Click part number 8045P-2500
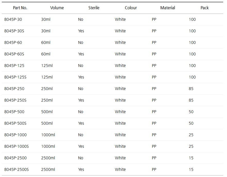227x177 pixels. click(x=15, y=158)
